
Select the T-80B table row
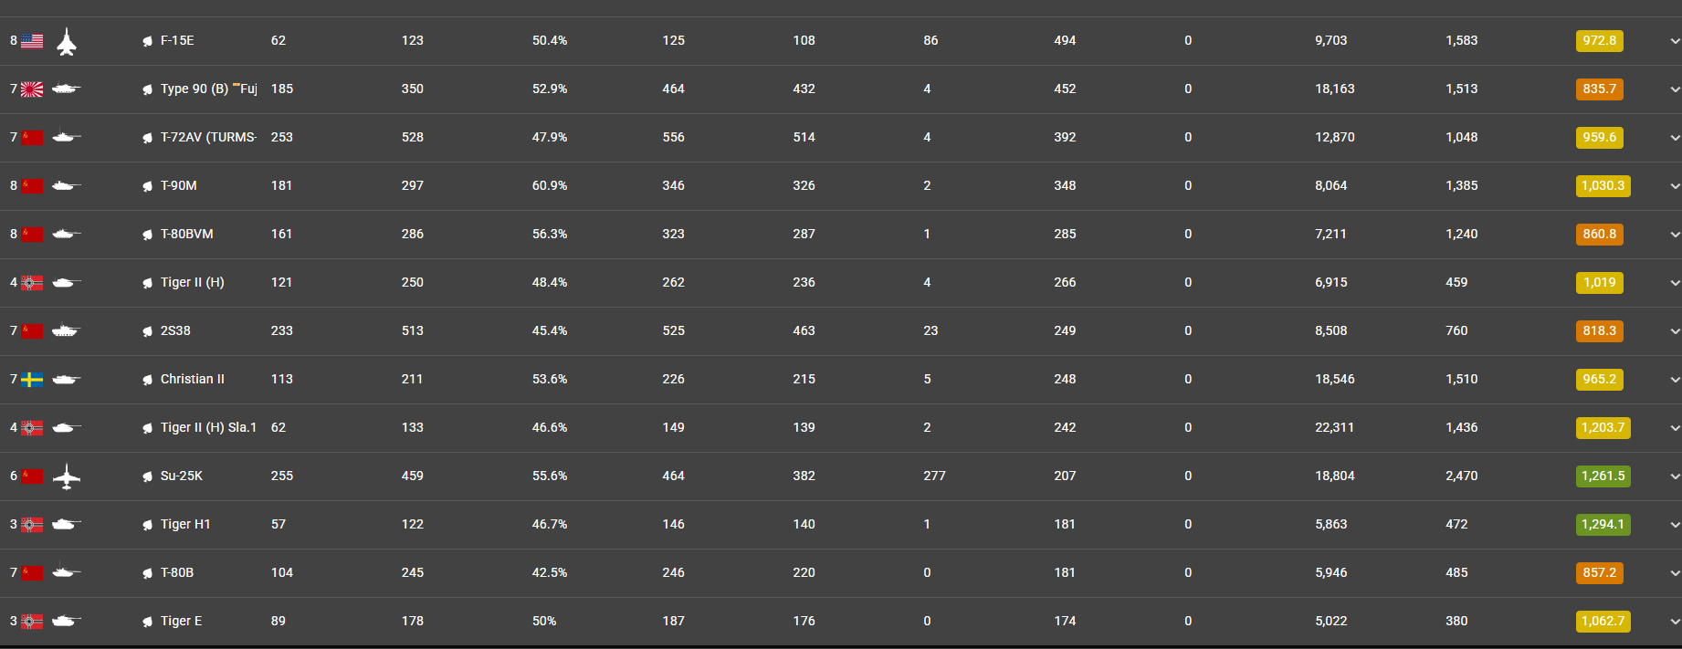point(841,573)
